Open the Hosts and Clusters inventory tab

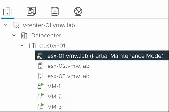pyautogui.click(x=8, y=11)
